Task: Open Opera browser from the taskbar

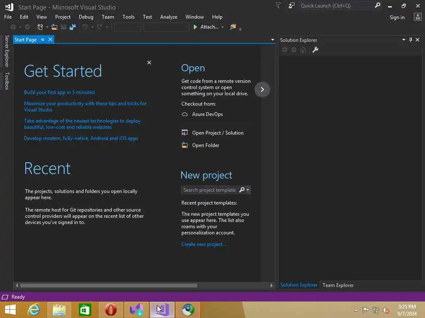Action: pos(110,310)
